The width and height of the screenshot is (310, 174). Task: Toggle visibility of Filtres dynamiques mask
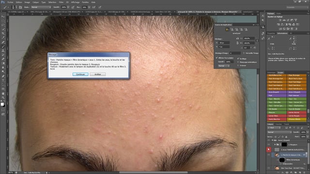pyautogui.click(x=278, y=160)
